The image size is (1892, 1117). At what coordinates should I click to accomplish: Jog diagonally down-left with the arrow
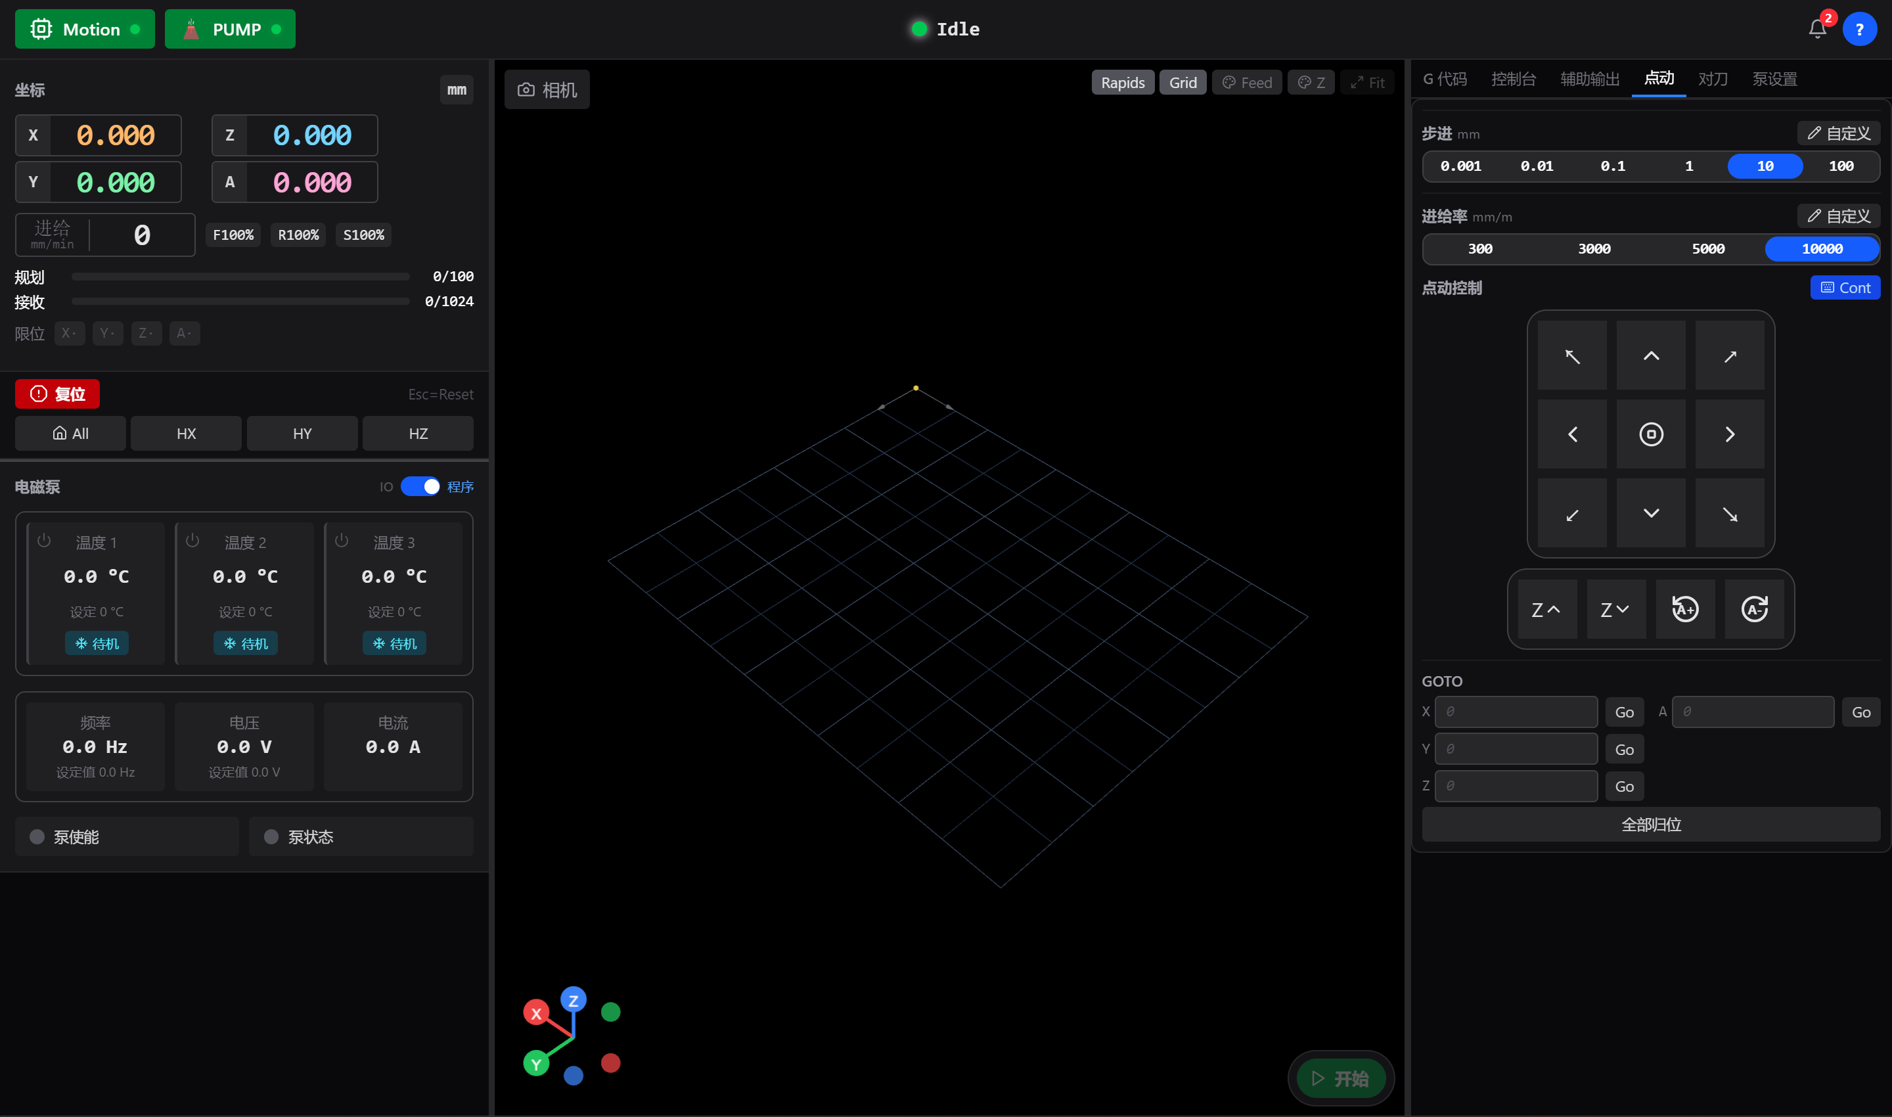click(1572, 513)
